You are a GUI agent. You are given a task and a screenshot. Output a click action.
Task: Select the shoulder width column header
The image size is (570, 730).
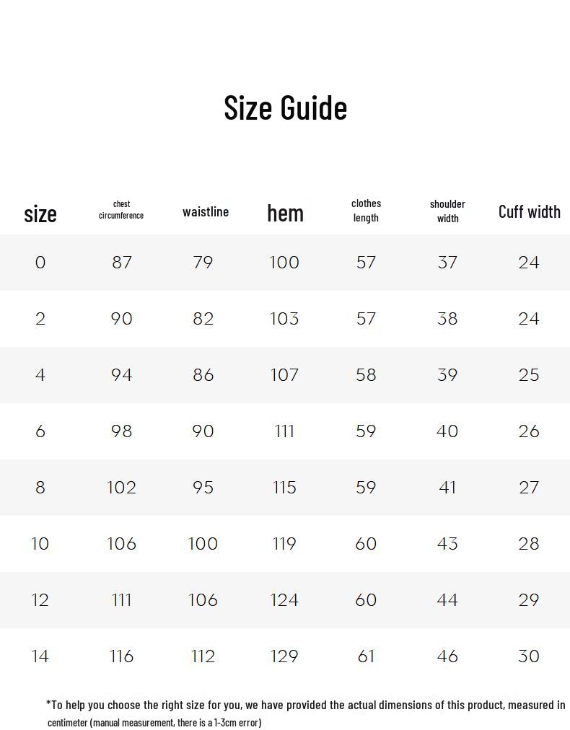[x=447, y=211]
